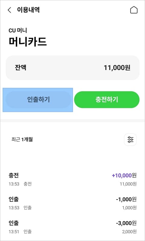Select the 잔액 balance box
This screenshot has width=145, height=241.
tap(72, 67)
